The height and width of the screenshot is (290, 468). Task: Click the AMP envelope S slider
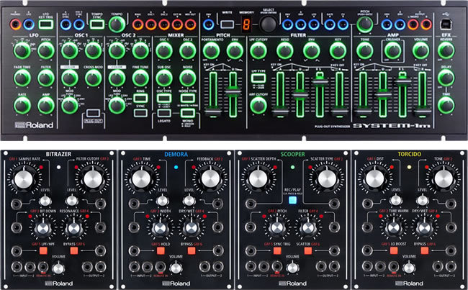point(402,81)
